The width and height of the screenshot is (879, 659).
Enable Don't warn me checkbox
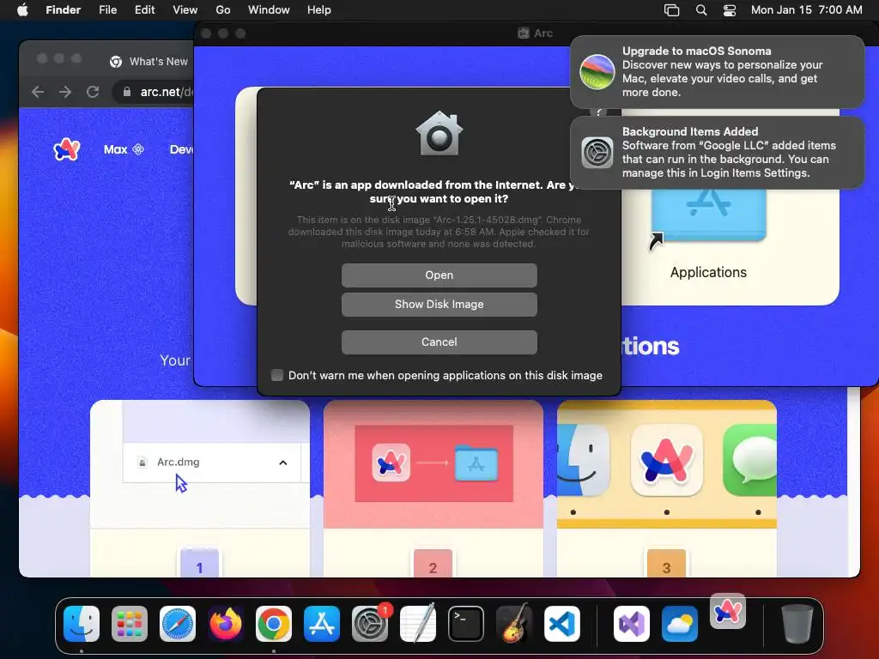pos(277,375)
